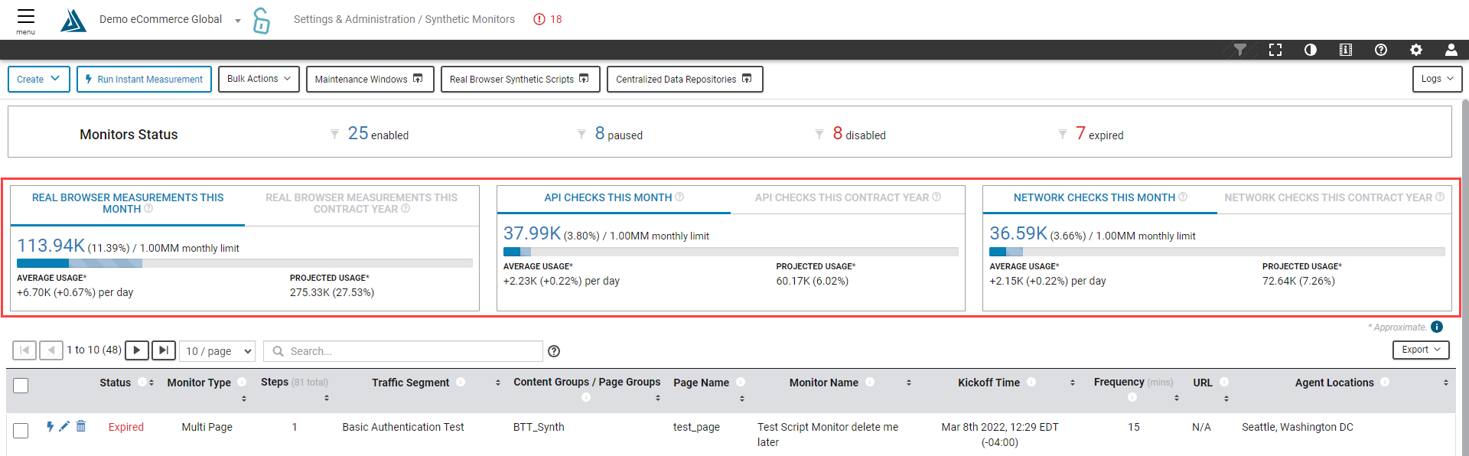Open the Bulk Actions dropdown
This screenshot has width=1469, height=456.
tap(259, 79)
